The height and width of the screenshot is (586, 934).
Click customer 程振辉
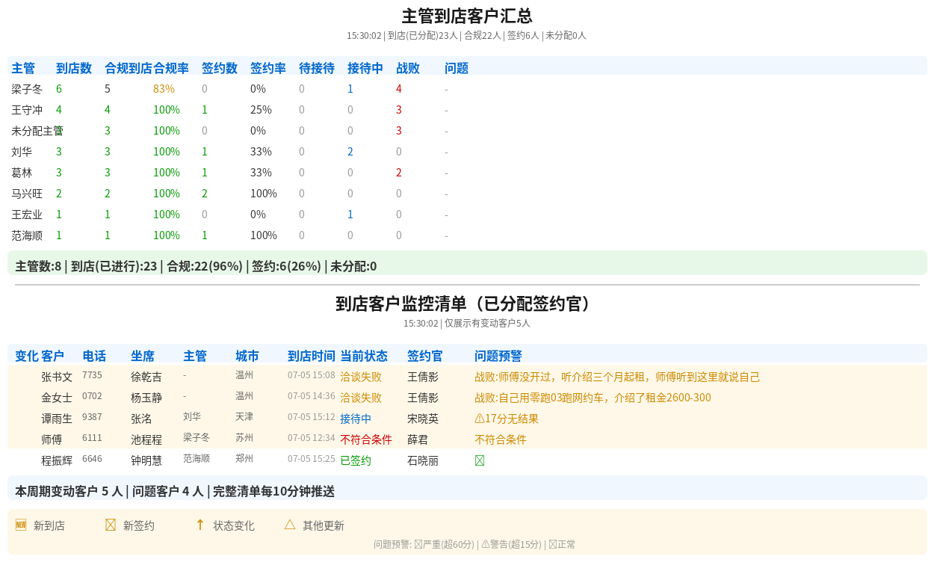tap(57, 460)
